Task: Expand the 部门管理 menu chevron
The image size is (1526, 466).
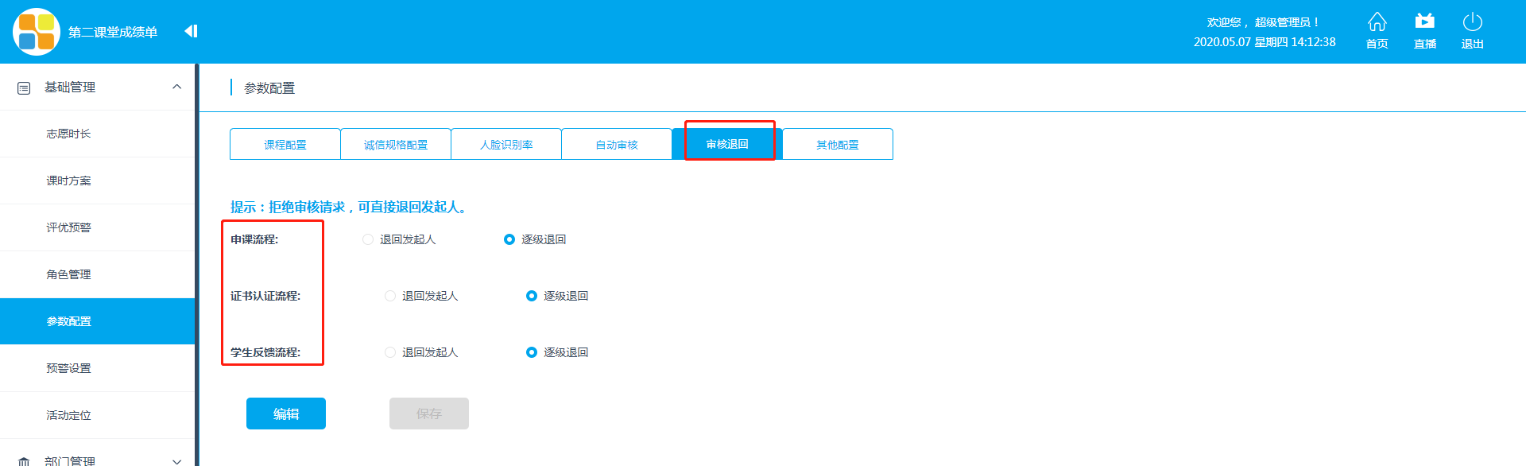Action: (176, 460)
